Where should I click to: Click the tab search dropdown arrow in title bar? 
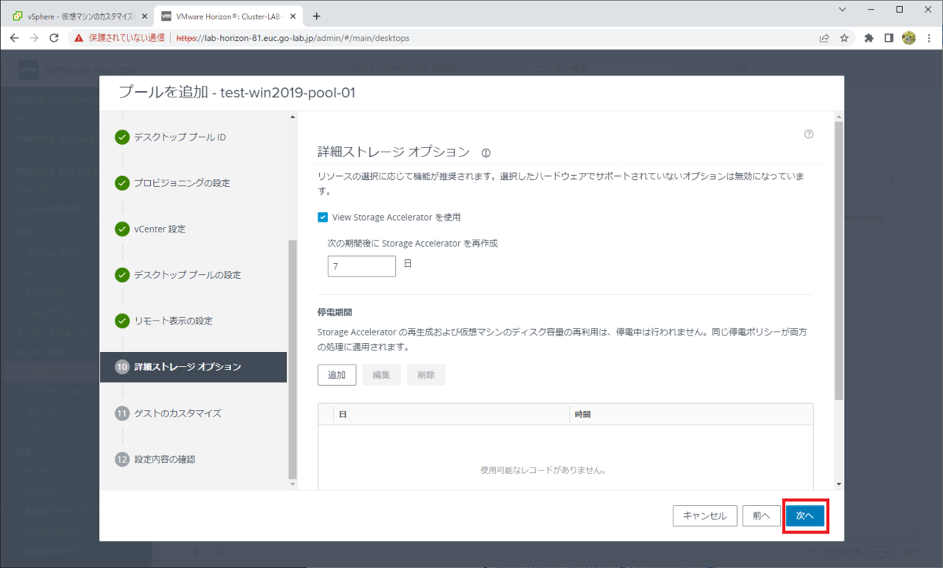843,9
